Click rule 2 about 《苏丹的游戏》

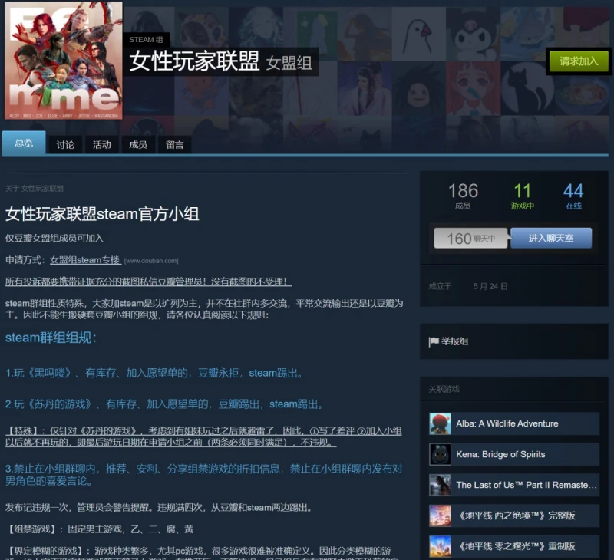(165, 404)
